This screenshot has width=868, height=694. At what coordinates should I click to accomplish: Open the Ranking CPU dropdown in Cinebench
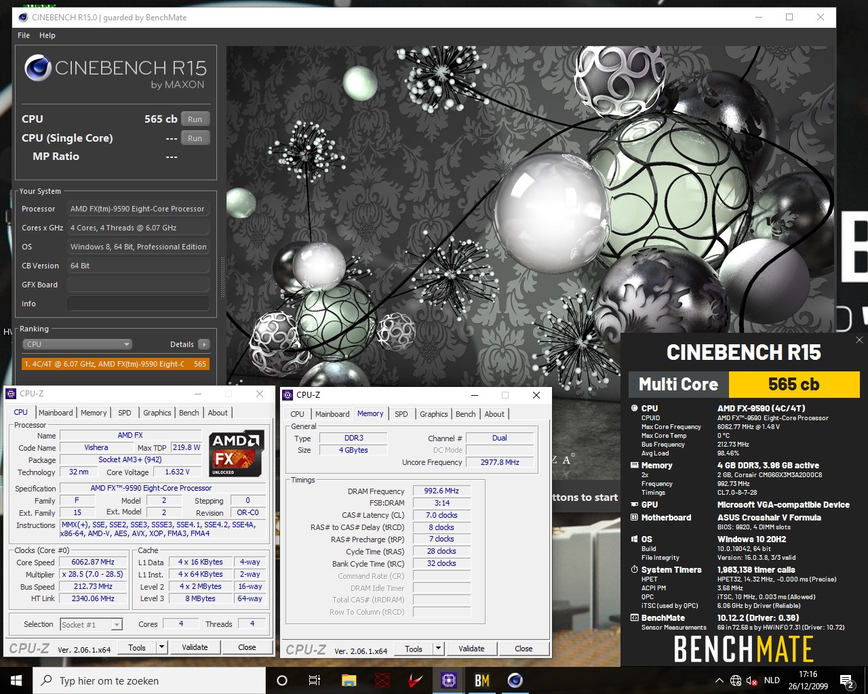[77, 344]
